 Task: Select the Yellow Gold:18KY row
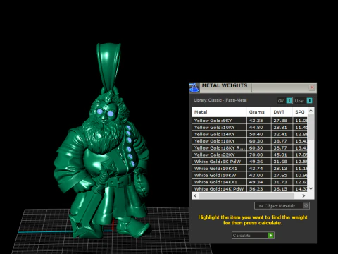click(249, 141)
